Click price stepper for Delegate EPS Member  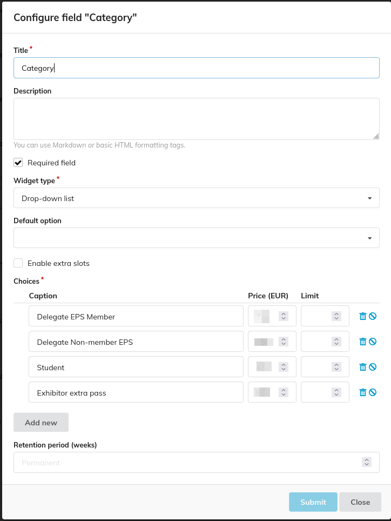[x=283, y=316]
